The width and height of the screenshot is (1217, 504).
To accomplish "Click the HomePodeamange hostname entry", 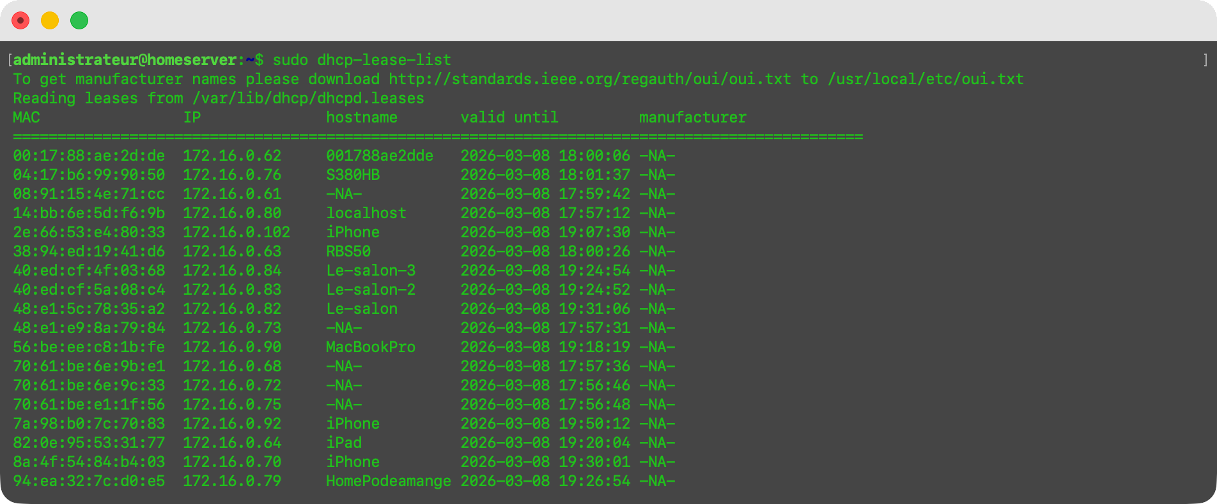I will point(389,481).
